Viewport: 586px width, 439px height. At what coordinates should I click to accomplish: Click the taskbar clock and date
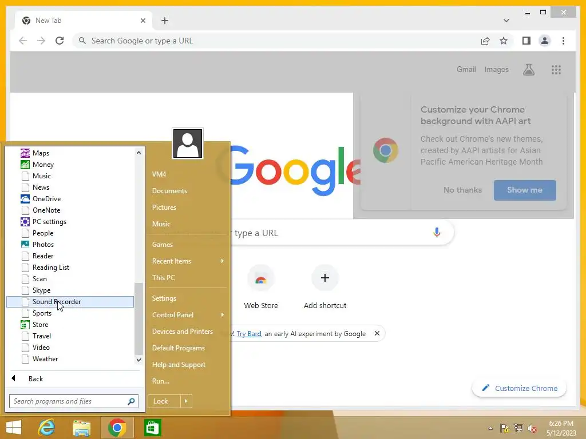[561, 428]
